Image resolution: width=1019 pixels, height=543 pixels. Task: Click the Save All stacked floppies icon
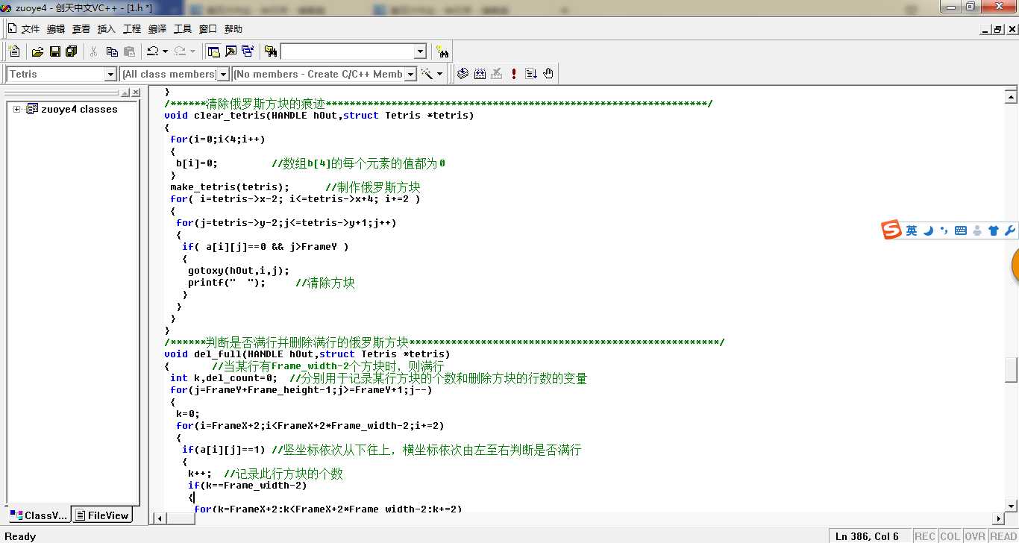click(x=72, y=51)
